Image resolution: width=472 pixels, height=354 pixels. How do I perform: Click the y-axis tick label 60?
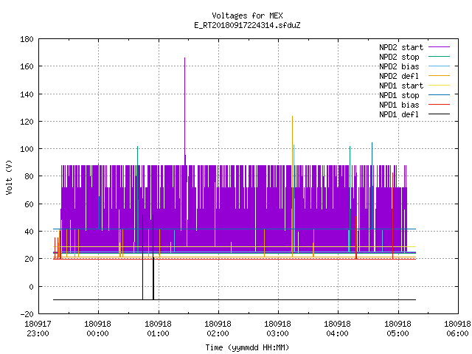[29, 204]
